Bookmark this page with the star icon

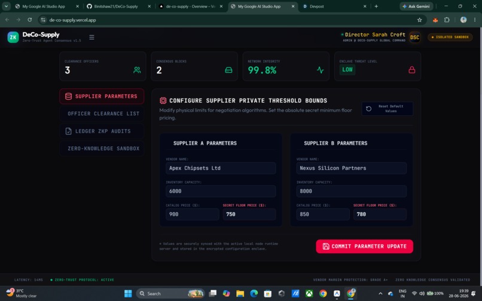[420, 20]
